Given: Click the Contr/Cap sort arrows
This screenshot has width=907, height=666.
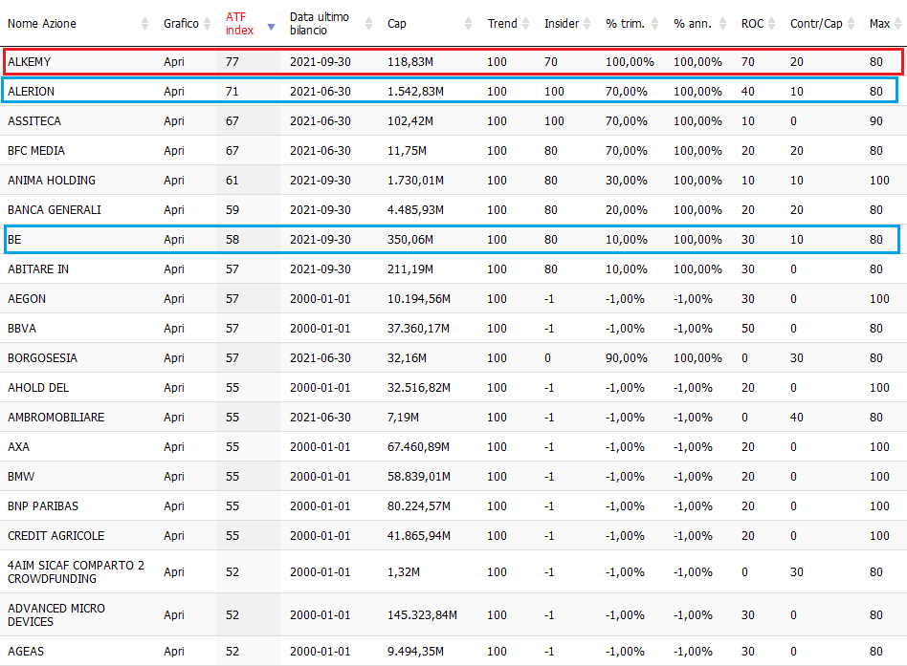Looking at the screenshot, I should click(851, 24).
